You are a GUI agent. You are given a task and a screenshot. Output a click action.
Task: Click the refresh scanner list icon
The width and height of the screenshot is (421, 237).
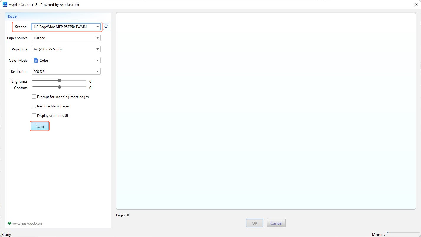(x=106, y=27)
